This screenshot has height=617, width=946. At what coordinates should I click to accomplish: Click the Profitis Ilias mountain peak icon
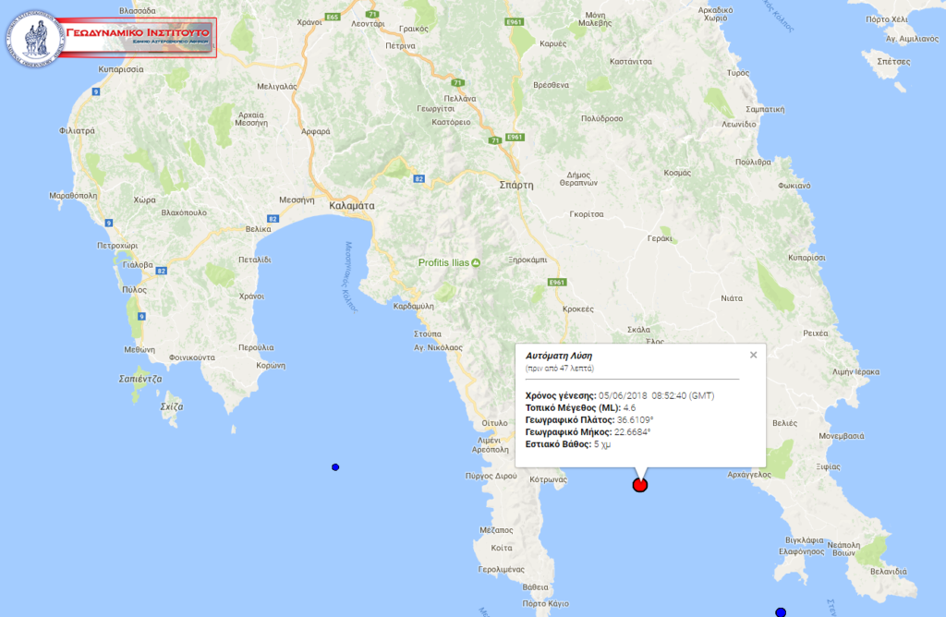coord(476,262)
